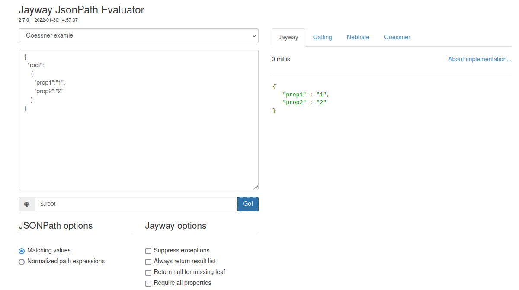Switch to the Goessner tab
Image resolution: width=519 pixels, height=290 pixels.
[397, 37]
